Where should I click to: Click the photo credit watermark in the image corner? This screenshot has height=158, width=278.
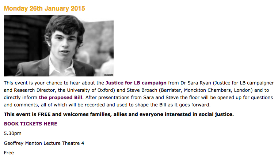tap(108, 75)
